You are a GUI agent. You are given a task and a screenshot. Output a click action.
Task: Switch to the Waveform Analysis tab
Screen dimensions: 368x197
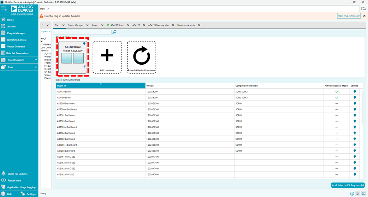186,25
